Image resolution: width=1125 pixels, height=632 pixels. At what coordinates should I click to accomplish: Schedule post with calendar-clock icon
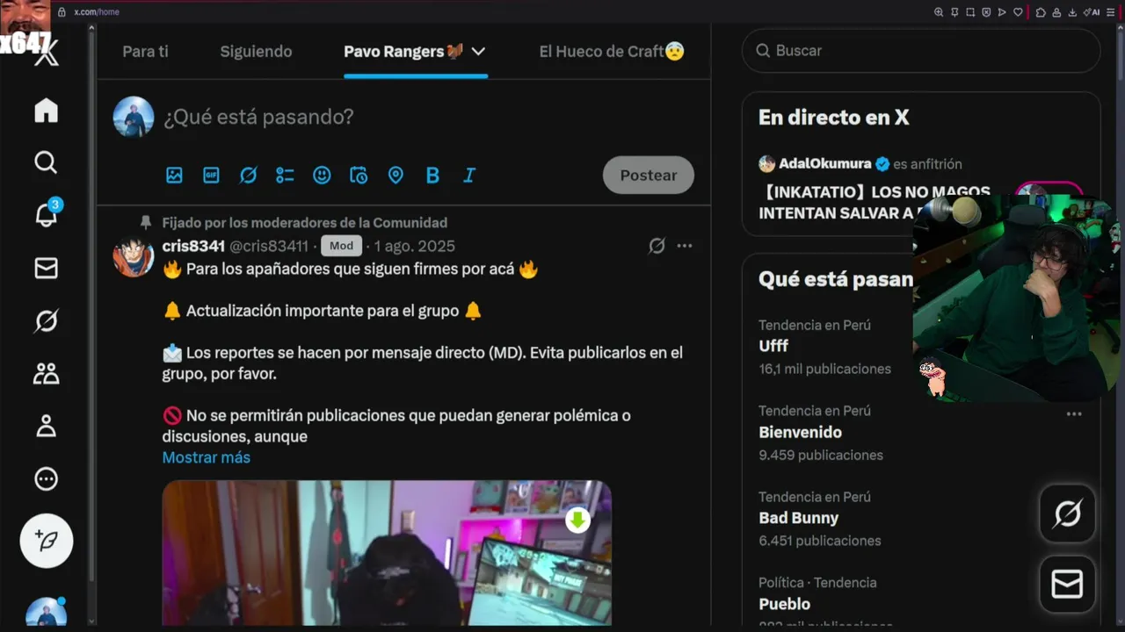coord(359,176)
